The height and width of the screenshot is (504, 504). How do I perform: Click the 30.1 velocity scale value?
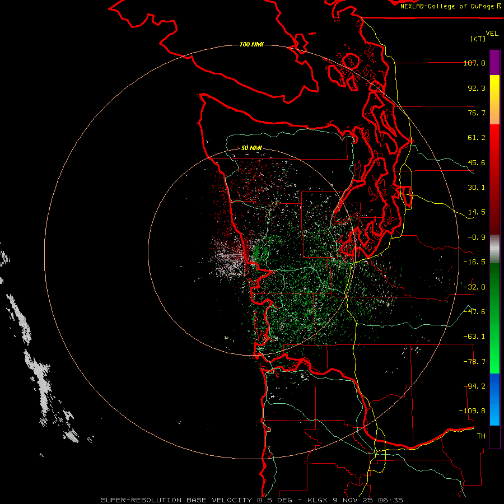point(477,188)
